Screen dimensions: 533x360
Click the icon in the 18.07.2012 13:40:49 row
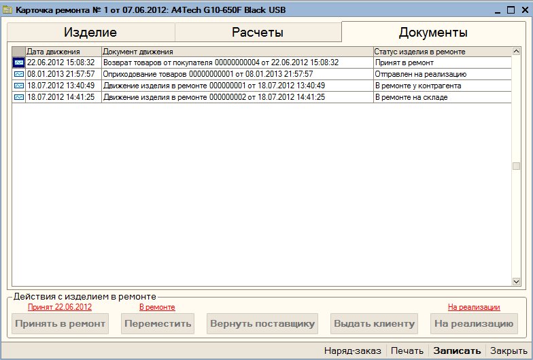18,86
